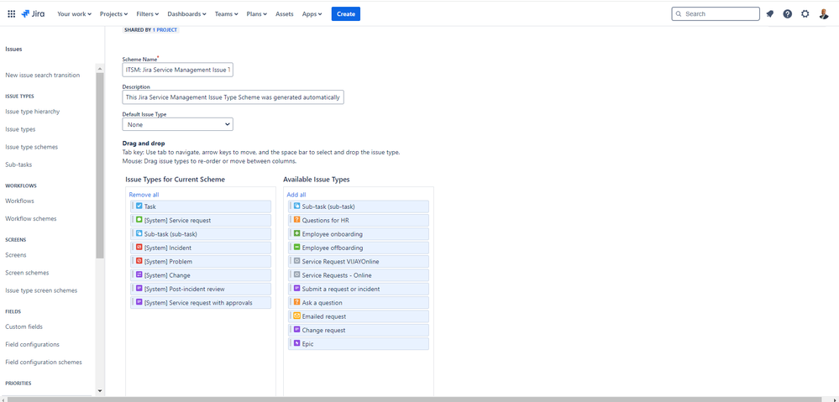The image size is (839, 402).
Task: Expand the Filters menu
Action: [148, 14]
